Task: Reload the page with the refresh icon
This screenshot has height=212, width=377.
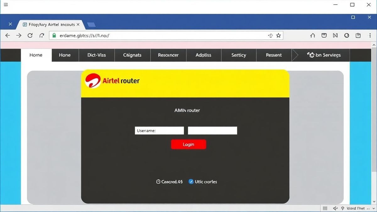Action: click(30, 35)
